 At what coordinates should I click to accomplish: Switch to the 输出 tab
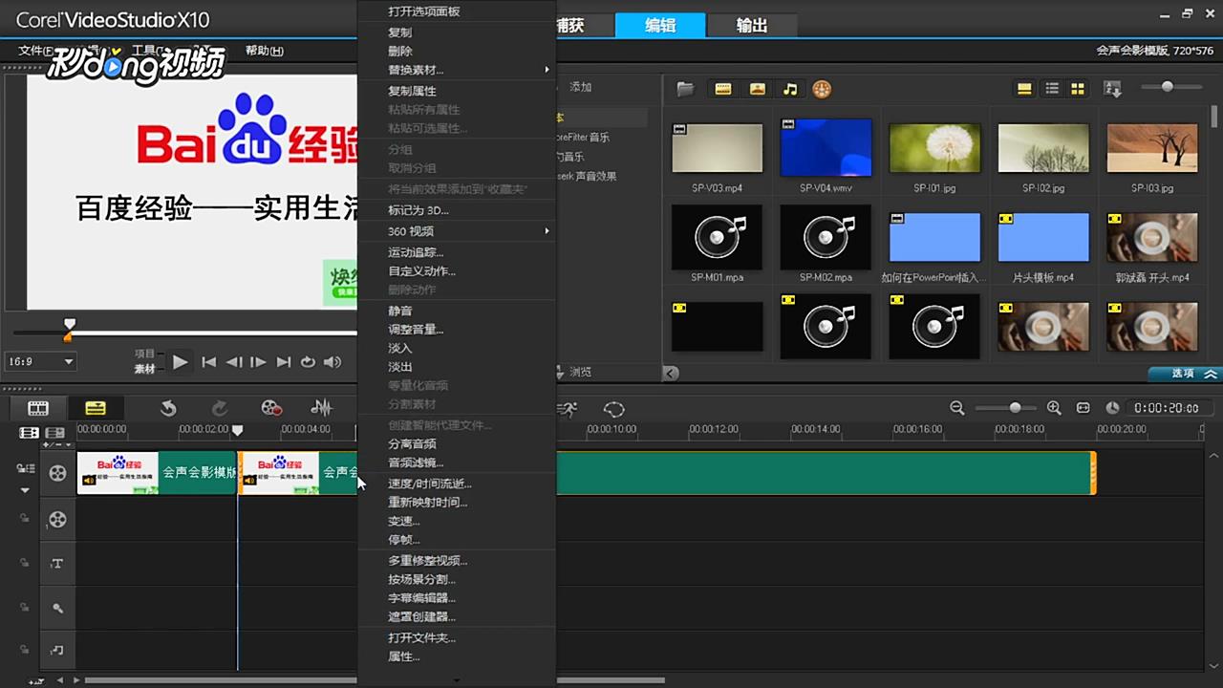point(752,26)
